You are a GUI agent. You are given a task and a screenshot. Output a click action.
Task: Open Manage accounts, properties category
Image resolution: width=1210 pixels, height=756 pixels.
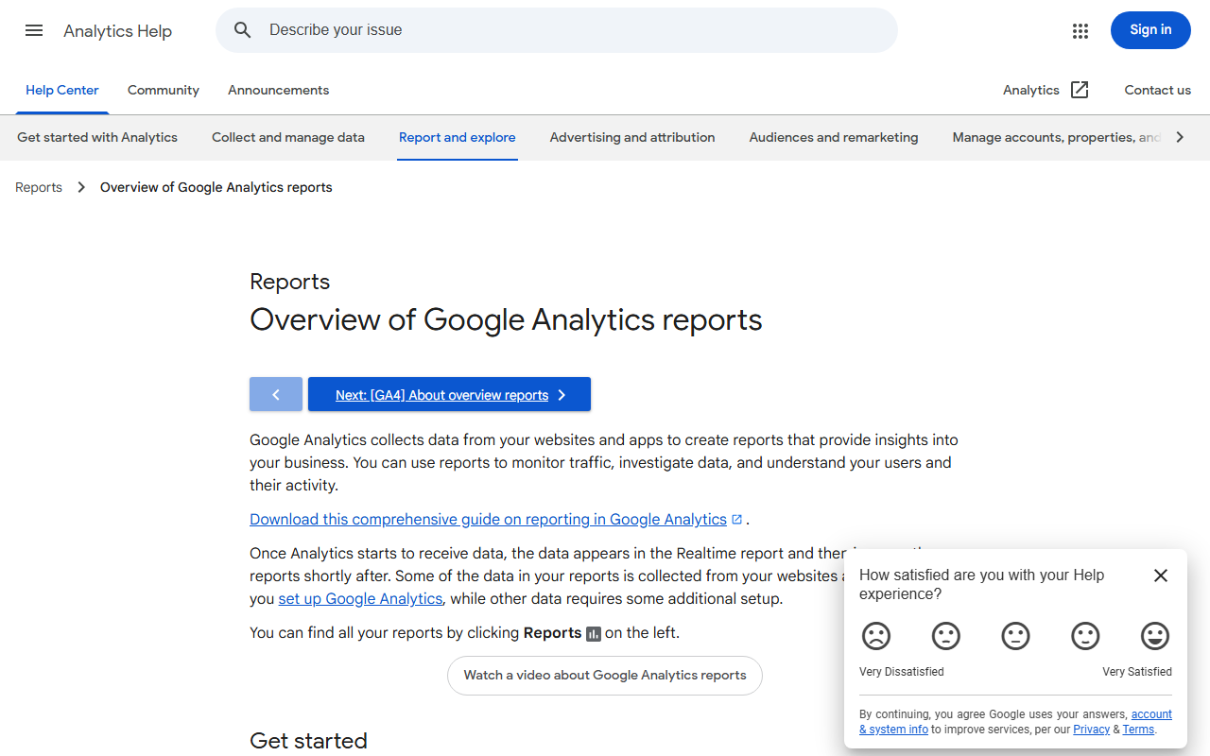[1056, 137]
